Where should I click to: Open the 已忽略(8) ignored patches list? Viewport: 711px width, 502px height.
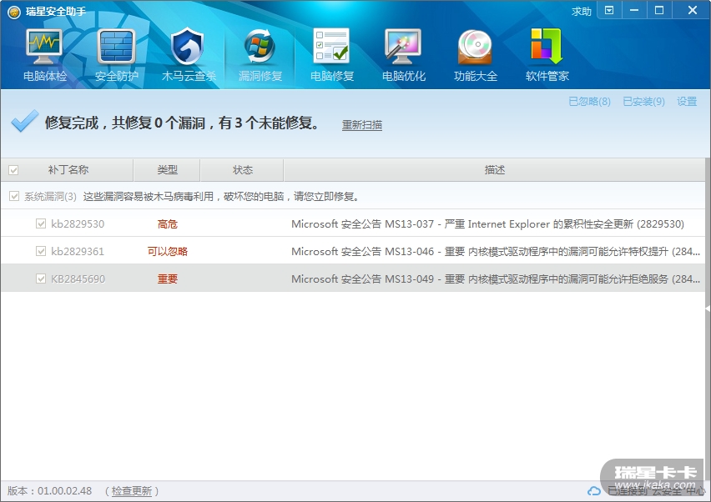click(x=589, y=102)
